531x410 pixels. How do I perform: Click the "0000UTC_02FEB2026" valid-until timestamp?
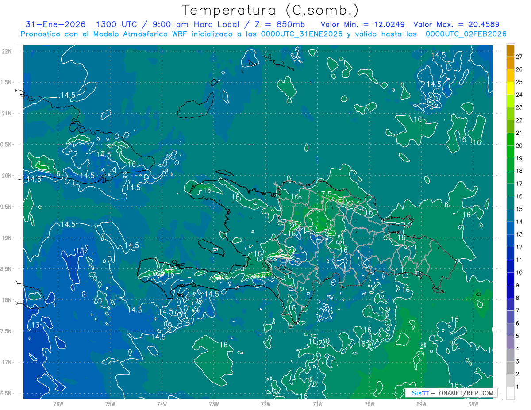coord(466,34)
